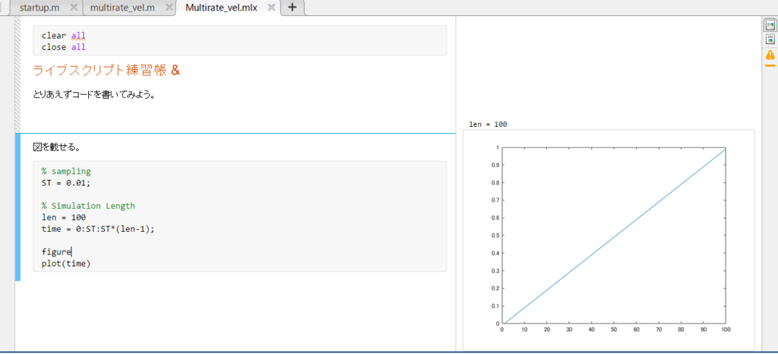Click the '% Simulation Length' comment

coord(88,206)
